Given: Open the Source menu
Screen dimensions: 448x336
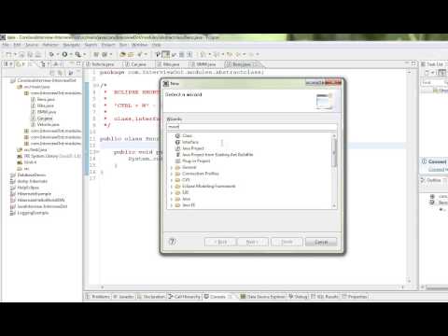Looking at the screenshot, I should click(32, 45).
